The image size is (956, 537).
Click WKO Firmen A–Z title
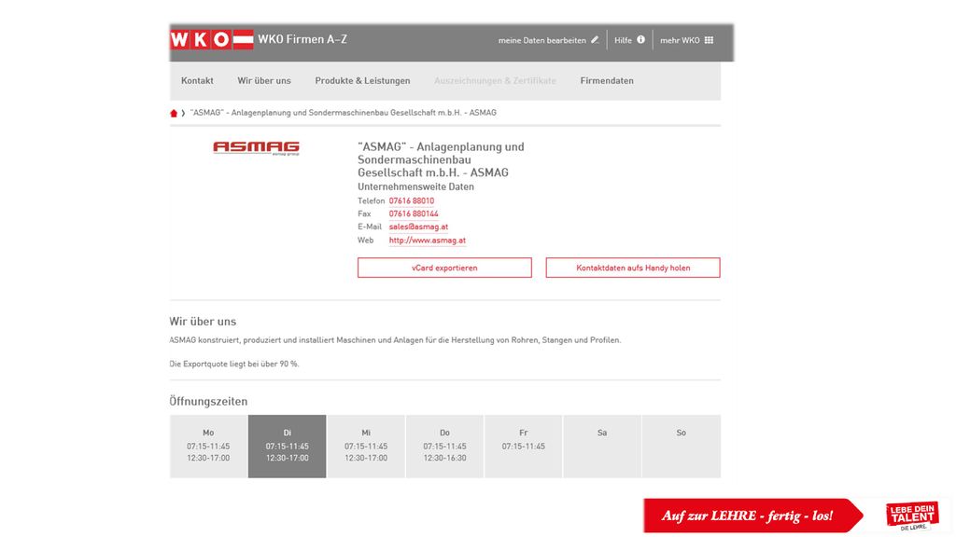[302, 39]
